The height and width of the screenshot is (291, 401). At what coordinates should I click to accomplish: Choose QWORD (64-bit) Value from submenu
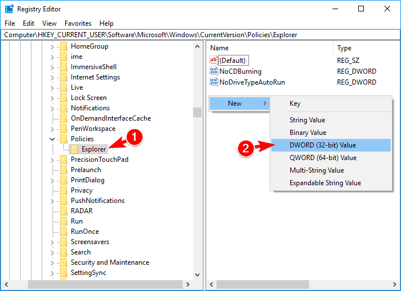(x=331, y=158)
